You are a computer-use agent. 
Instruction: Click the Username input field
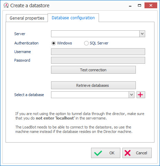coord(98,52)
